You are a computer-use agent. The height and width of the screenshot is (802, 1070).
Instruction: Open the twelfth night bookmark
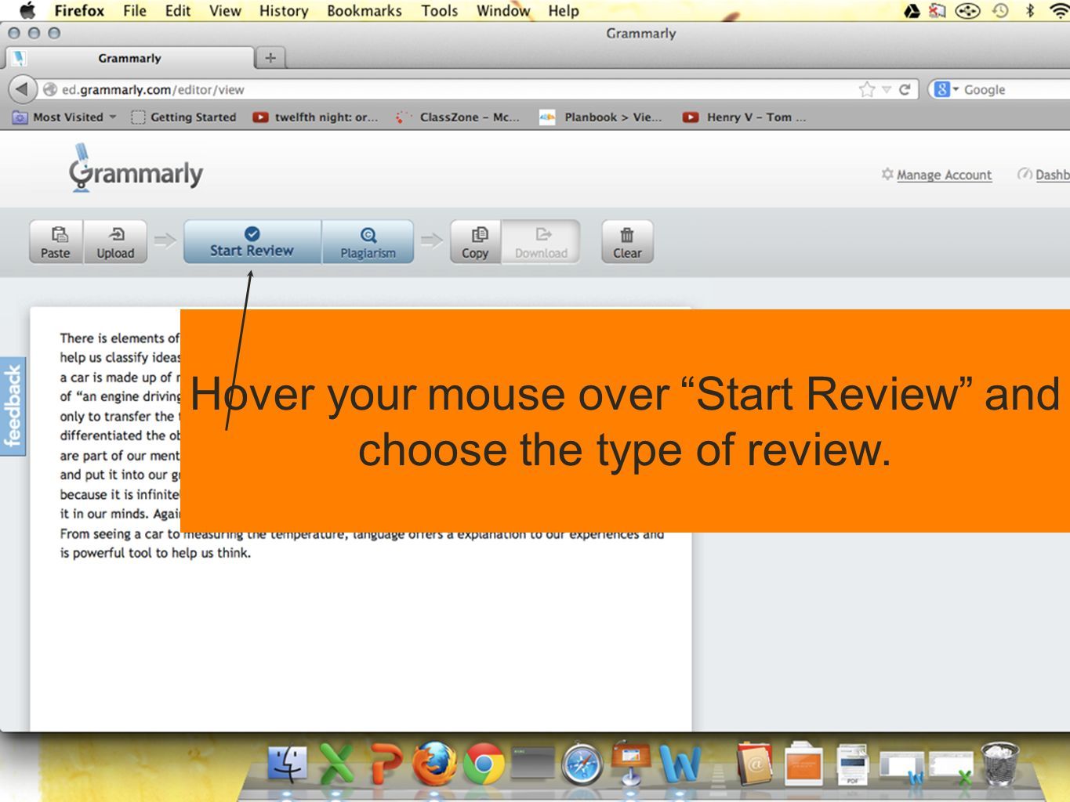tap(315, 117)
